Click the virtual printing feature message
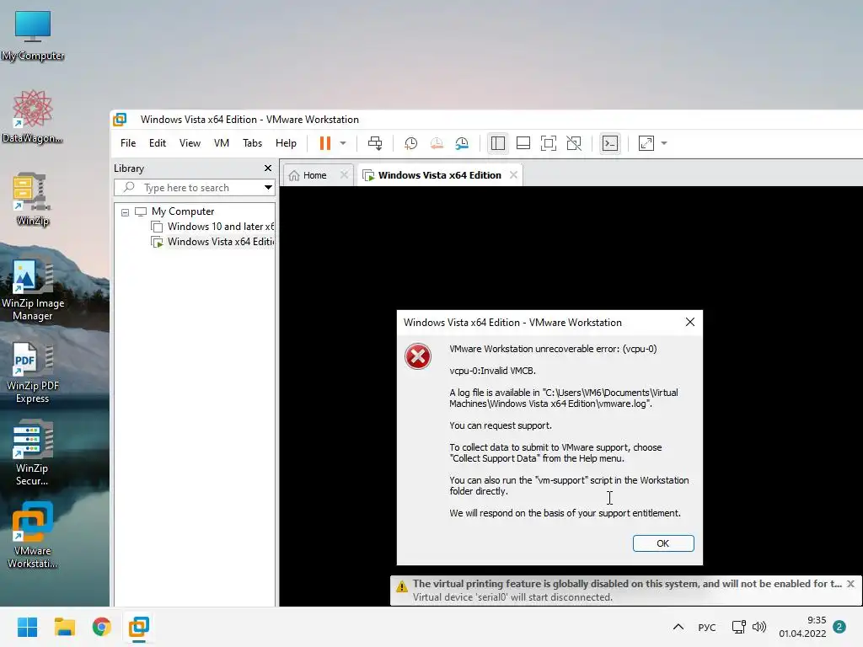 click(x=627, y=584)
